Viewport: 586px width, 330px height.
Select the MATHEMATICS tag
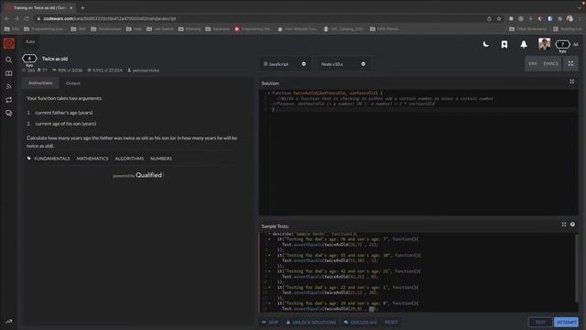point(92,159)
